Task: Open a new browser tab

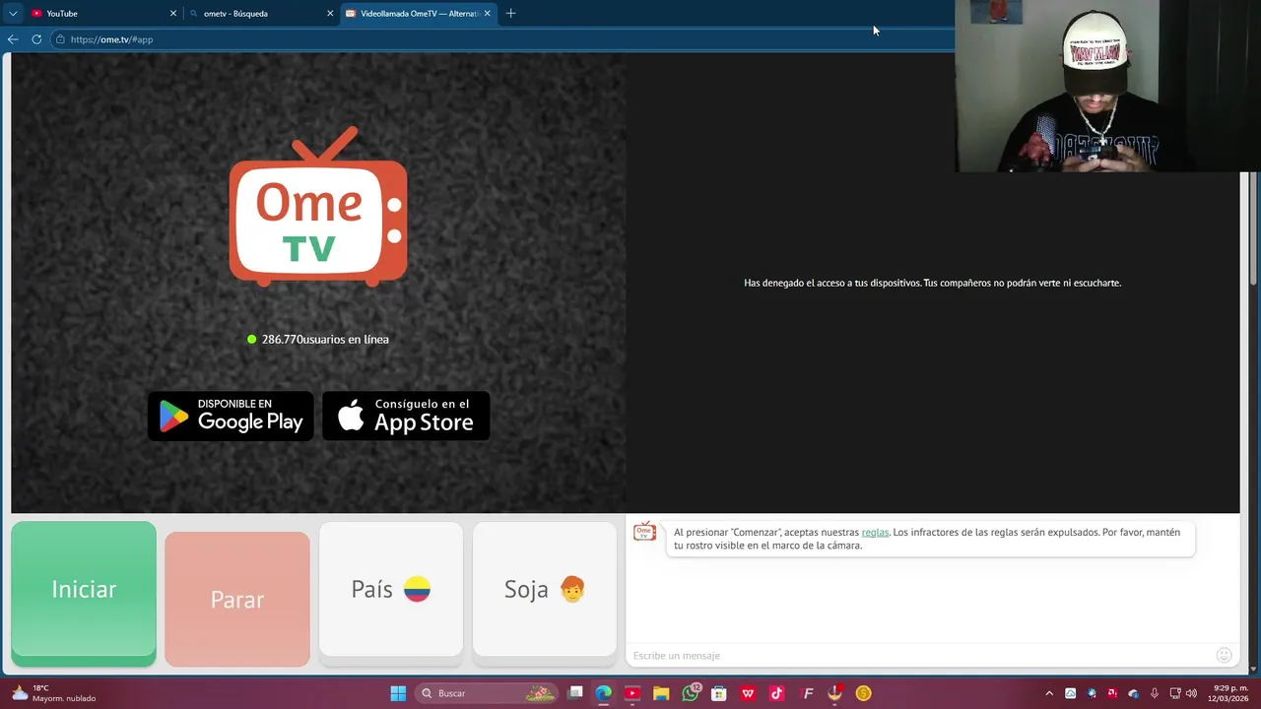Action: click(510, 14)
